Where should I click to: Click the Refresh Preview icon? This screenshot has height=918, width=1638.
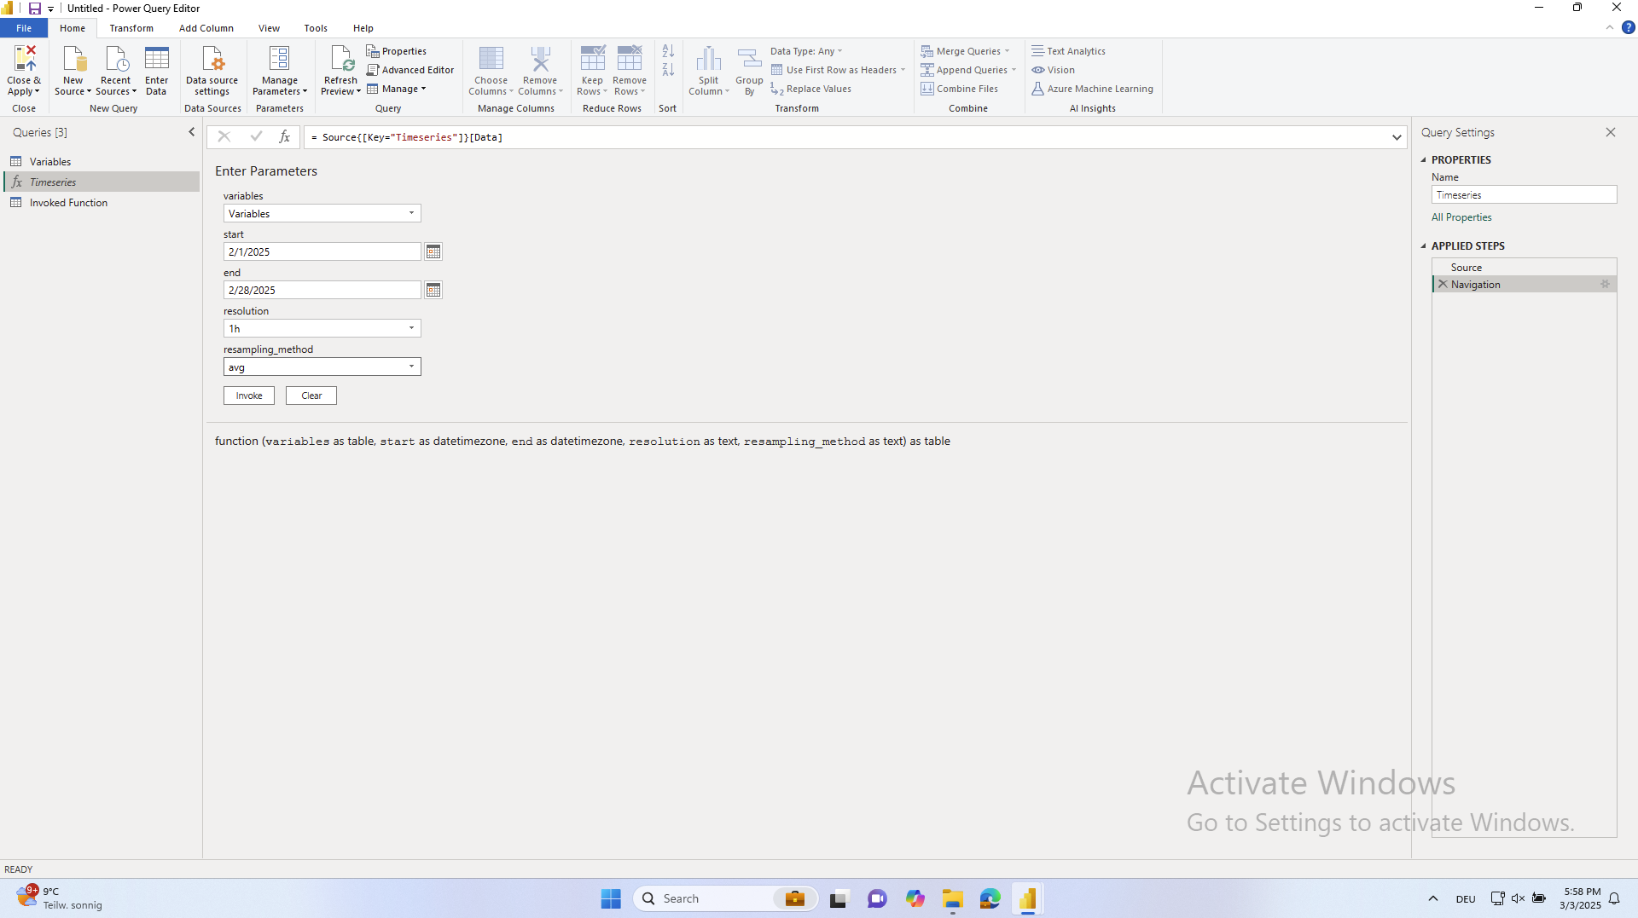(340, 60)
